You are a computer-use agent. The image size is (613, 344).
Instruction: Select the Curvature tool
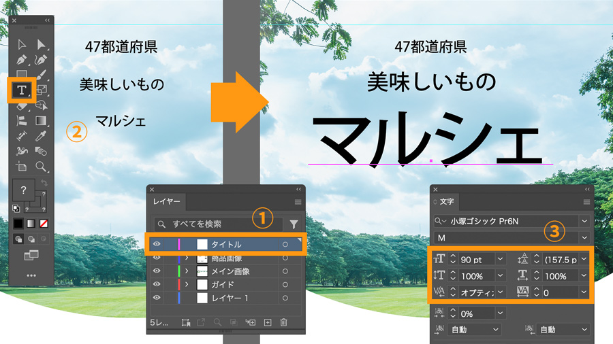click(x=41, y=60)
